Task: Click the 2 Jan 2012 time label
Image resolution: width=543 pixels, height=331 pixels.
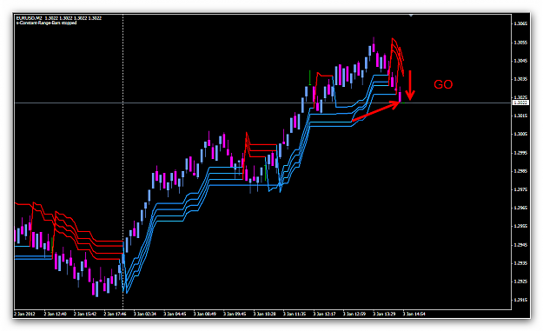Action: 24,314
